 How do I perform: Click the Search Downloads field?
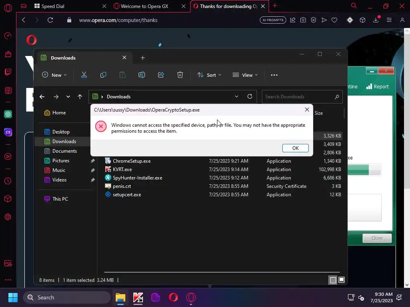302,97
